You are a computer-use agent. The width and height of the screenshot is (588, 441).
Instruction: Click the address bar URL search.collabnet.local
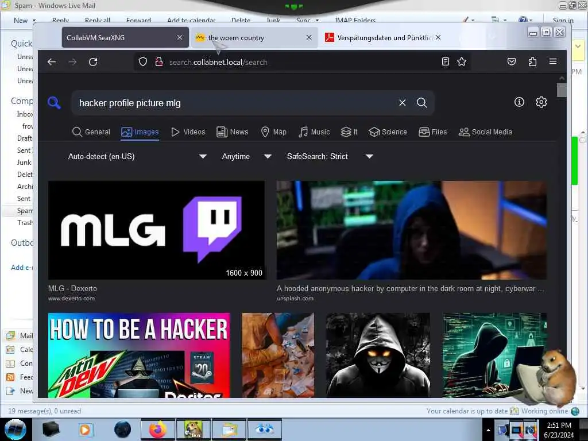point(218,62)
